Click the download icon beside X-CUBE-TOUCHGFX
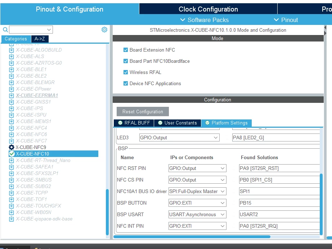Screen dimensions: 332x249 pyautogui.click(x=12, y=206)
